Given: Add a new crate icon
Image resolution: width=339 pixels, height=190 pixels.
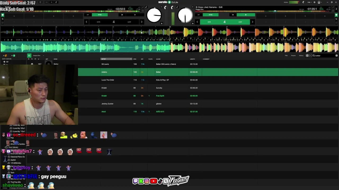Looking at the screenshot, I should point(5,55).
